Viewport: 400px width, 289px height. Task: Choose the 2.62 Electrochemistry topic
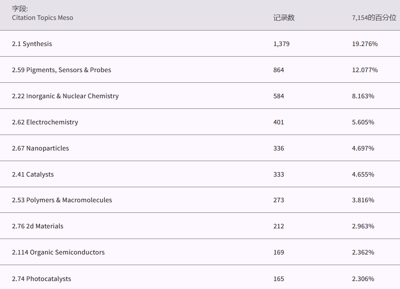tap(45, 122)
